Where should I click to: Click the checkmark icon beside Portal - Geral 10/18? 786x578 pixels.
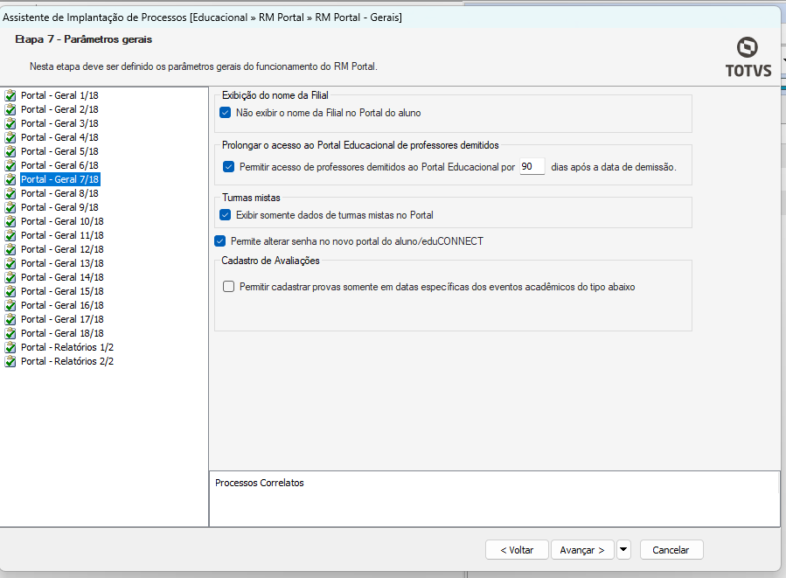point(11,221)
